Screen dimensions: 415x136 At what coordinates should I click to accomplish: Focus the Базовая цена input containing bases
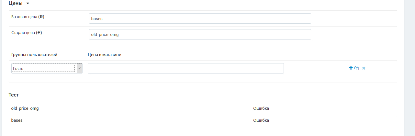point(200,18)
